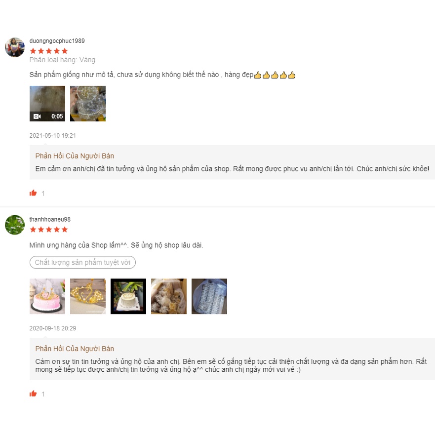Click the five-star rating under thanhhoaneu98
The height and width of the screenshot is (435, 435).
(49, 230)
